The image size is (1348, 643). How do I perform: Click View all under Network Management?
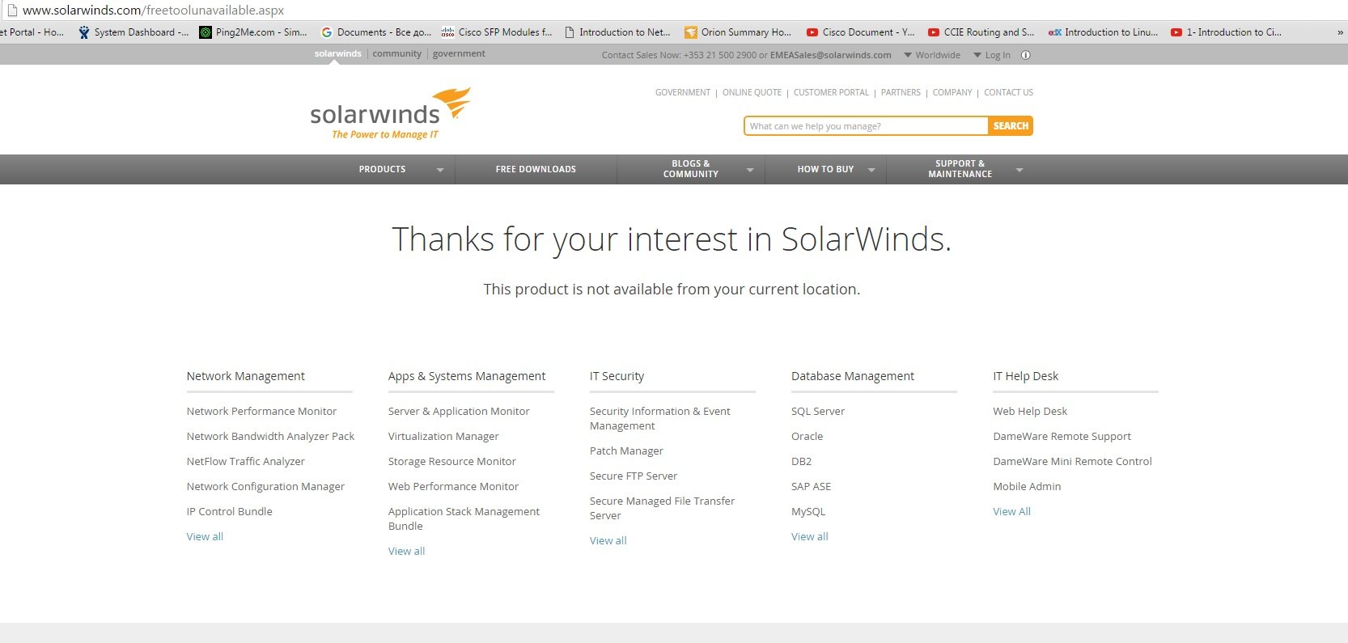point(205,536)
